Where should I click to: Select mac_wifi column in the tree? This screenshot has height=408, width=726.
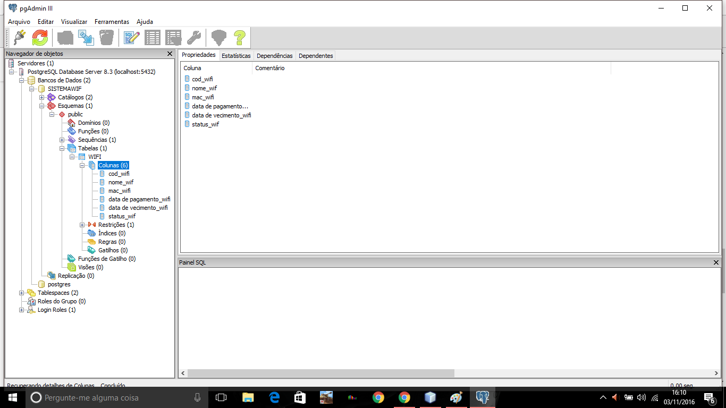[119, 191]
